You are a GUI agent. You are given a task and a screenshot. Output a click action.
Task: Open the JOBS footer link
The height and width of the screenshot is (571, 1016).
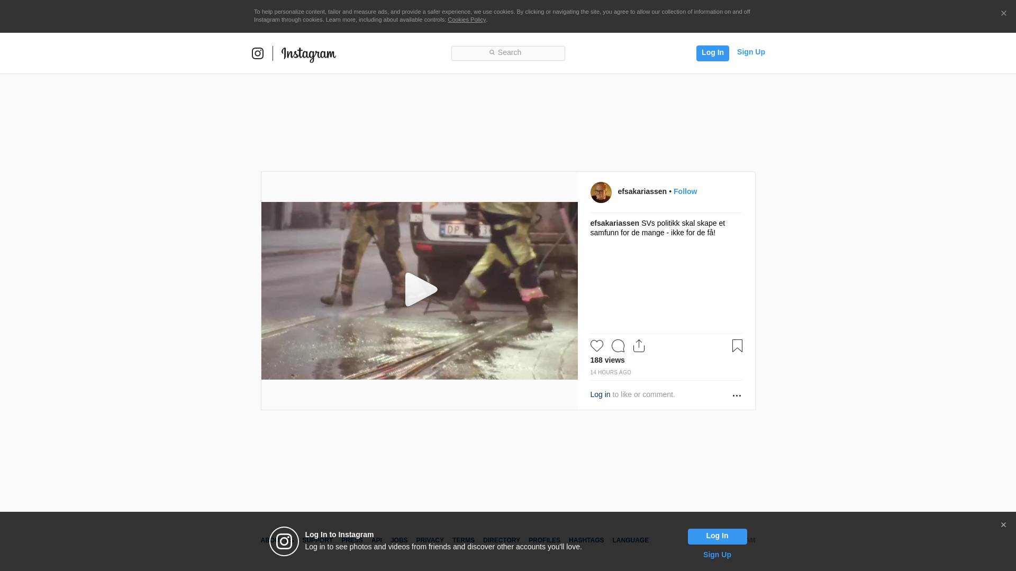[x=399, y=540]
